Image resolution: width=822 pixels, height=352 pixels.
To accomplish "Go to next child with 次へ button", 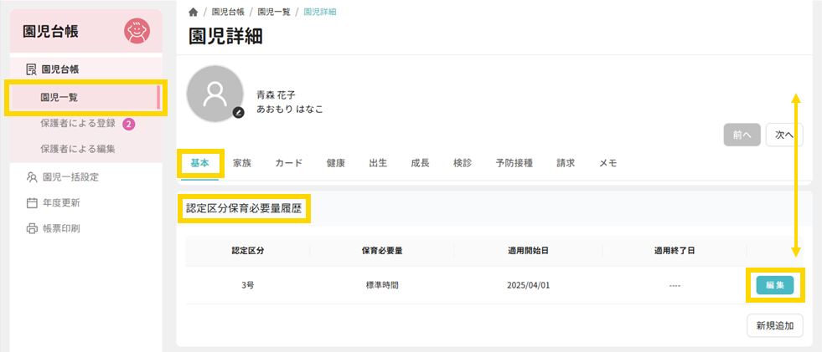I will click(x=784, y=134).
